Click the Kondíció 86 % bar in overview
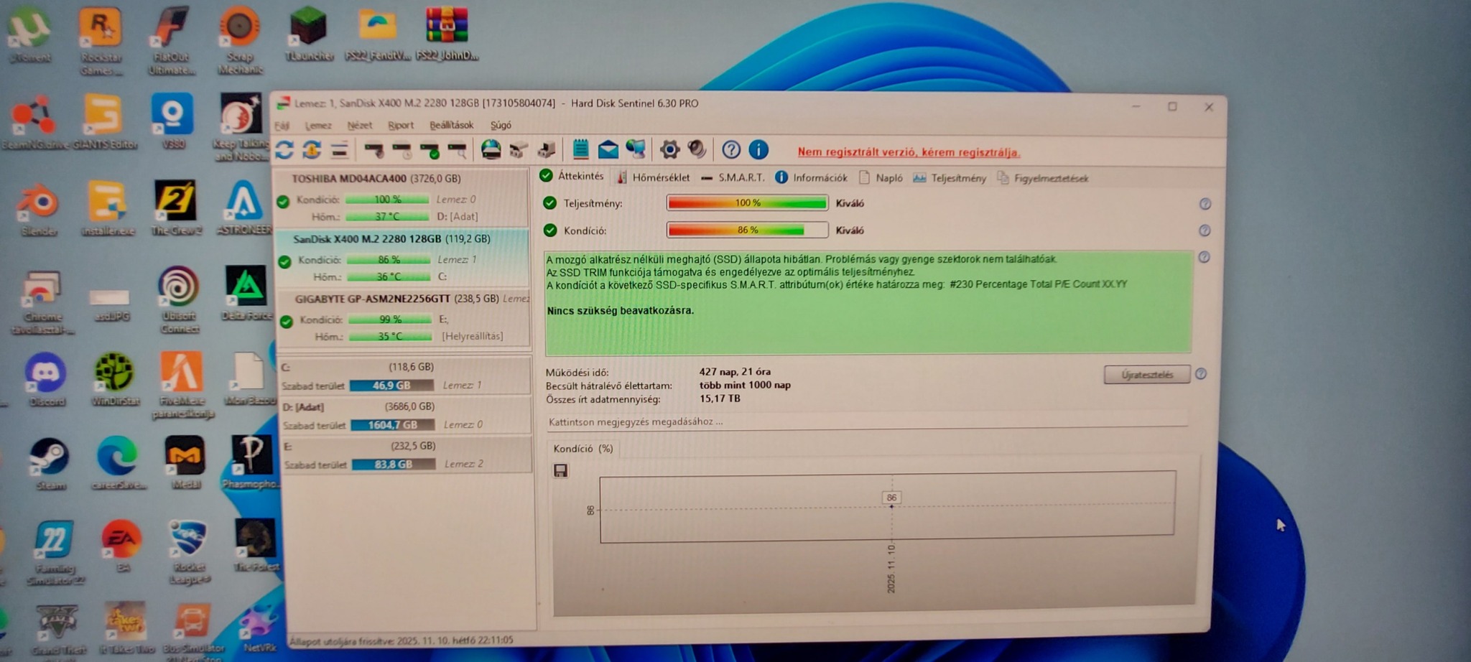The width and height of the screenshot is (1471, 662). tap(748, 230)
